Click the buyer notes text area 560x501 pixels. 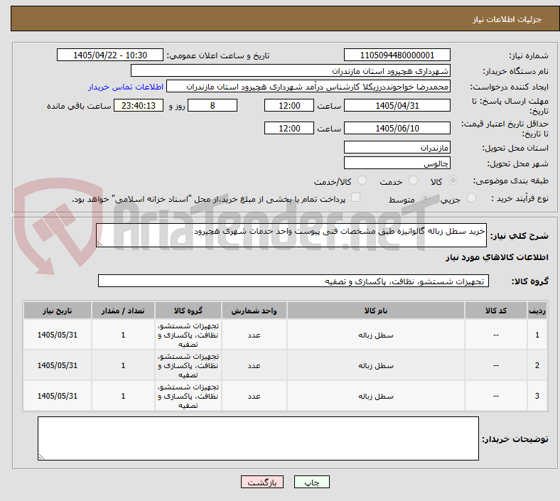point(258,438)
